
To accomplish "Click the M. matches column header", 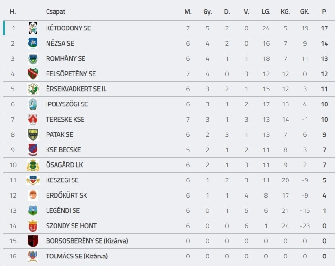I will 188,11.
